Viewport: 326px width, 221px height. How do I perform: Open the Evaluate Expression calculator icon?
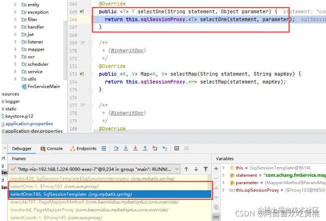tap(176, 148)
